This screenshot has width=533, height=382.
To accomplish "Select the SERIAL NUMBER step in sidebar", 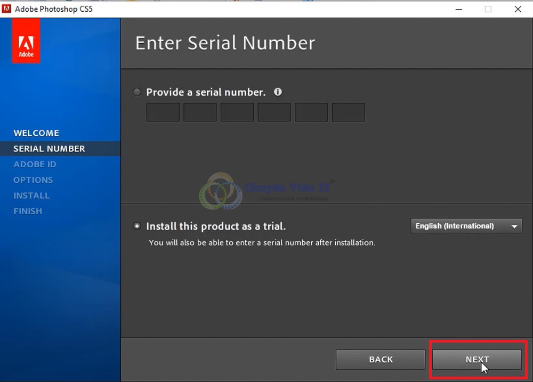I will tap(49, 149).
